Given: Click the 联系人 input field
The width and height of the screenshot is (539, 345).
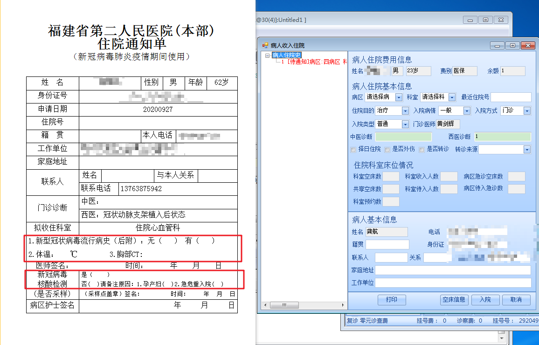Looking at the screenshot, I should click(x=391, y=257).
